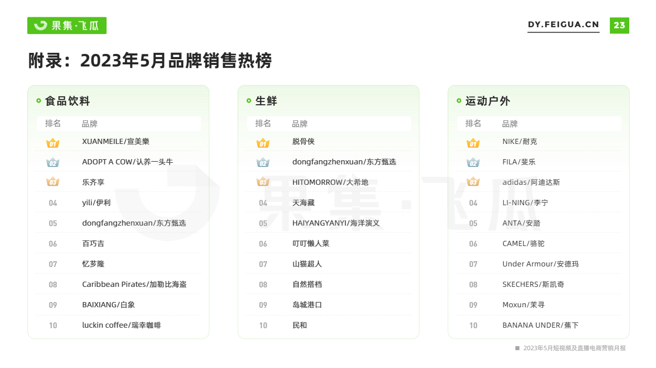Click the gold crown 01 in 运动户外

[473, 142]
